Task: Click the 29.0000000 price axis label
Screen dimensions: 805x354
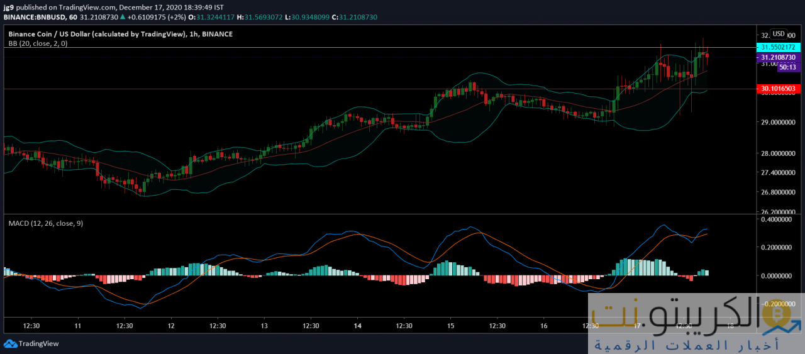Action: coord(778,122)
